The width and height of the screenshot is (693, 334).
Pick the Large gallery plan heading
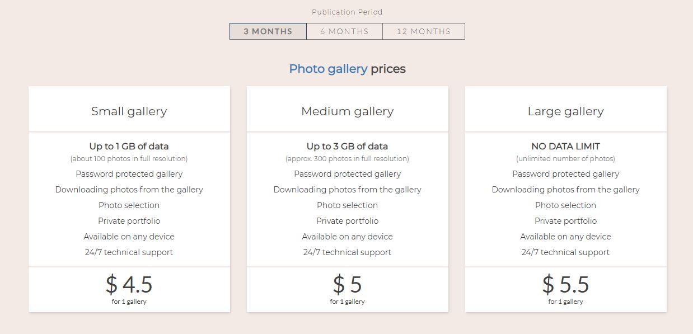566,111
